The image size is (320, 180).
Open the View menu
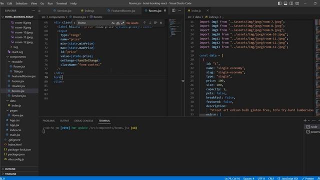click(x=33, y=3)
